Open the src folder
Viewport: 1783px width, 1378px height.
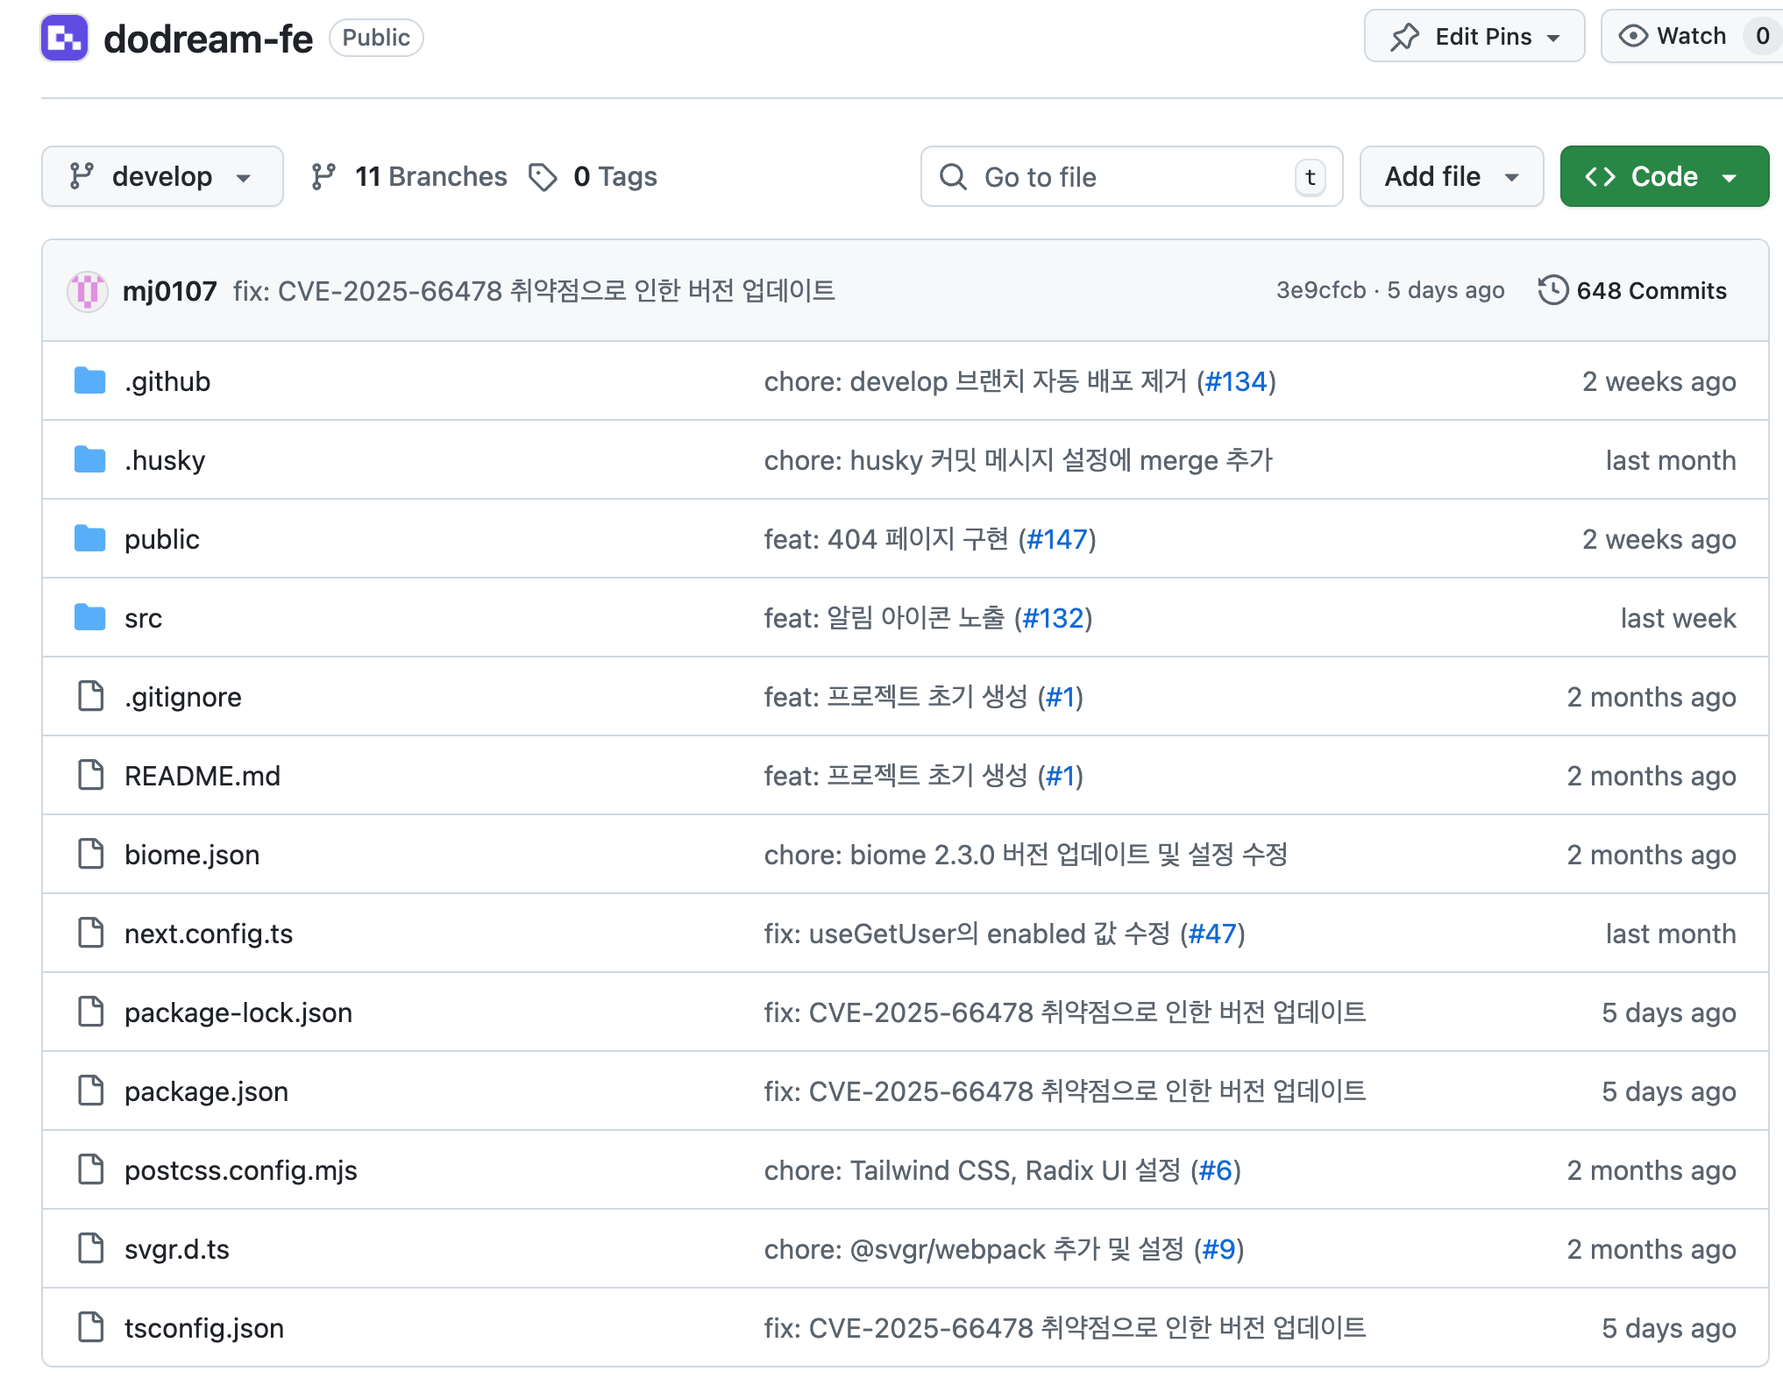point(144,618)
